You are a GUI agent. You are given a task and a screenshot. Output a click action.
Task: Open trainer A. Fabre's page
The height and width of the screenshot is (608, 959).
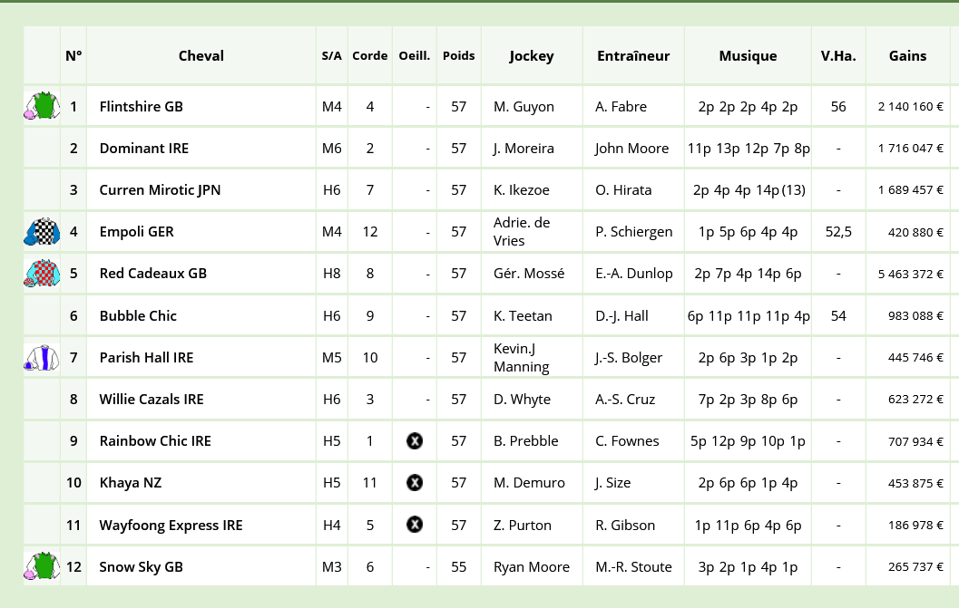621,106
